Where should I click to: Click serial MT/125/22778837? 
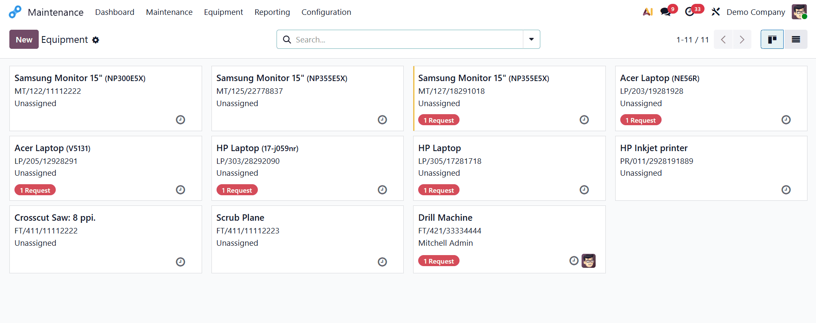(250, 91)
